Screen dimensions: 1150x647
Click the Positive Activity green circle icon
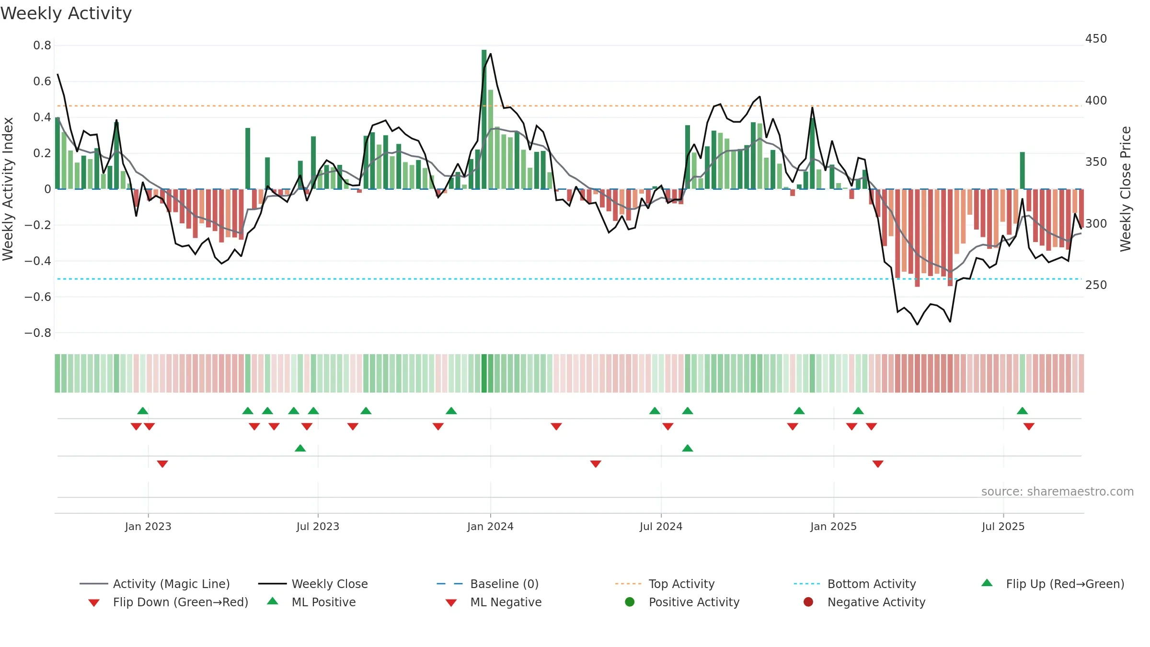[630, 601]
